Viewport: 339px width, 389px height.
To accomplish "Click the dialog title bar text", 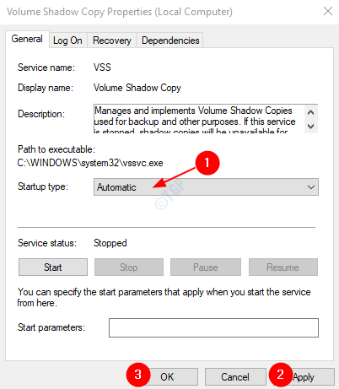I will [x=120, y=12].
